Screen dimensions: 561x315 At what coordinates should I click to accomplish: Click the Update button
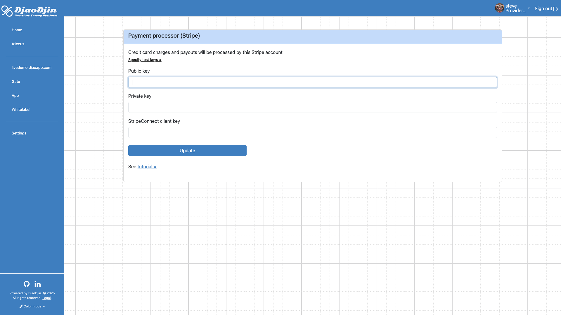[x=187, y=150]
